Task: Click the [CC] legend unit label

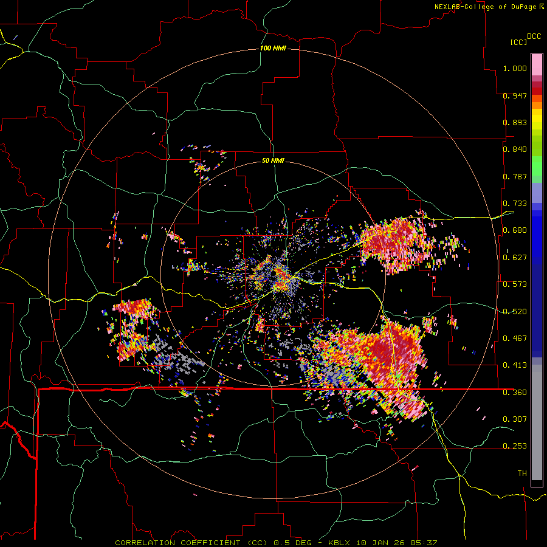Action: (x=518, y=42)
